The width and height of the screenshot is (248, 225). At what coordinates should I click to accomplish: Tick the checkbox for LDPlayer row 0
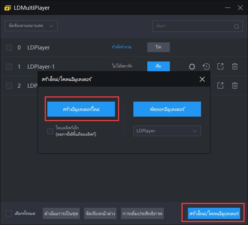[x=9, y=48]
